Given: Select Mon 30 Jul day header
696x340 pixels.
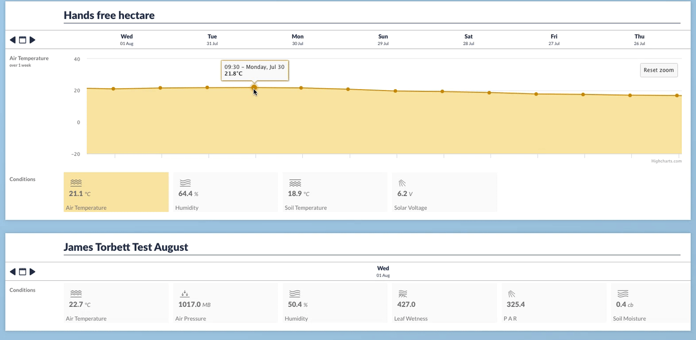Looking at the screenshot, I should coord(297,40).
